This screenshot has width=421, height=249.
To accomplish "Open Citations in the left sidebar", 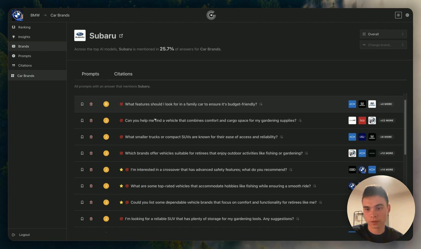I will click(x=37, y=65).
